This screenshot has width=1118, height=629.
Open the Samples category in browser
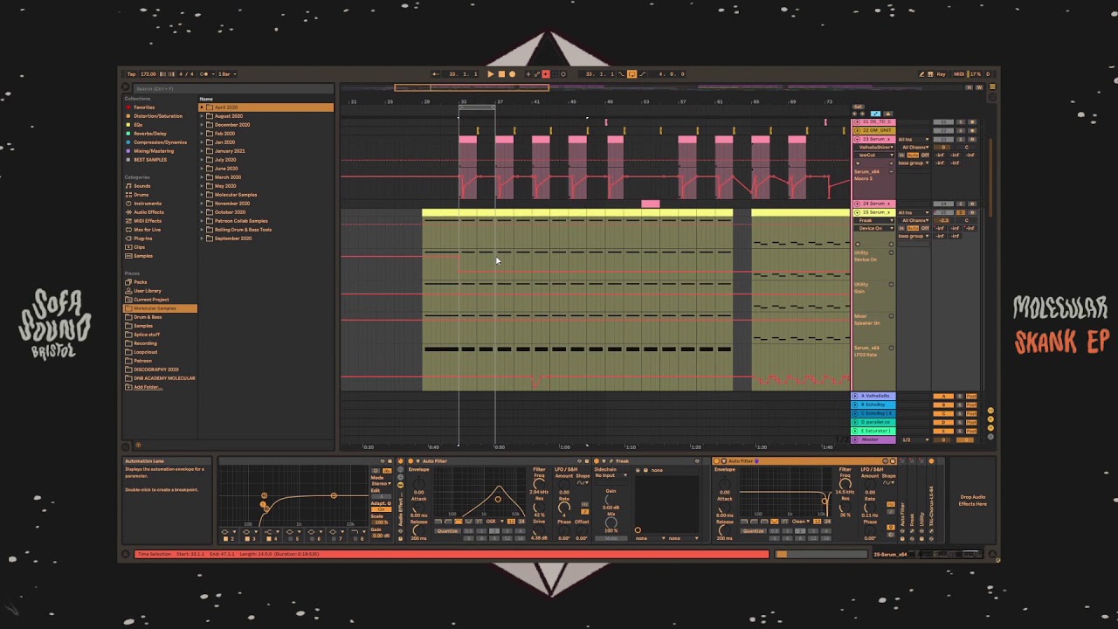pos(142,256)
